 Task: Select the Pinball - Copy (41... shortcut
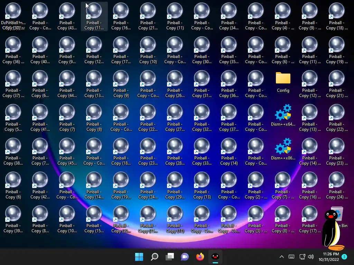tap(40, 118)
